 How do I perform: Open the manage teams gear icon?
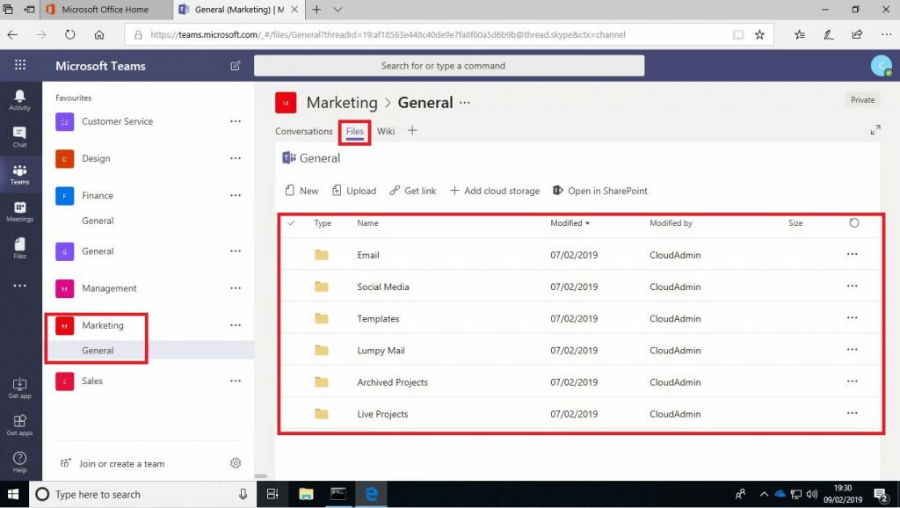pos(236,463)
